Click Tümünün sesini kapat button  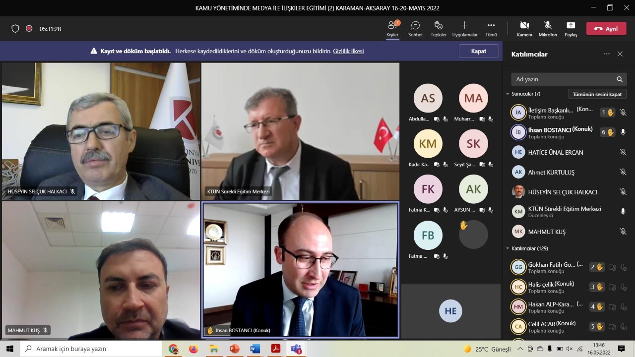click(x=597, y=94)
